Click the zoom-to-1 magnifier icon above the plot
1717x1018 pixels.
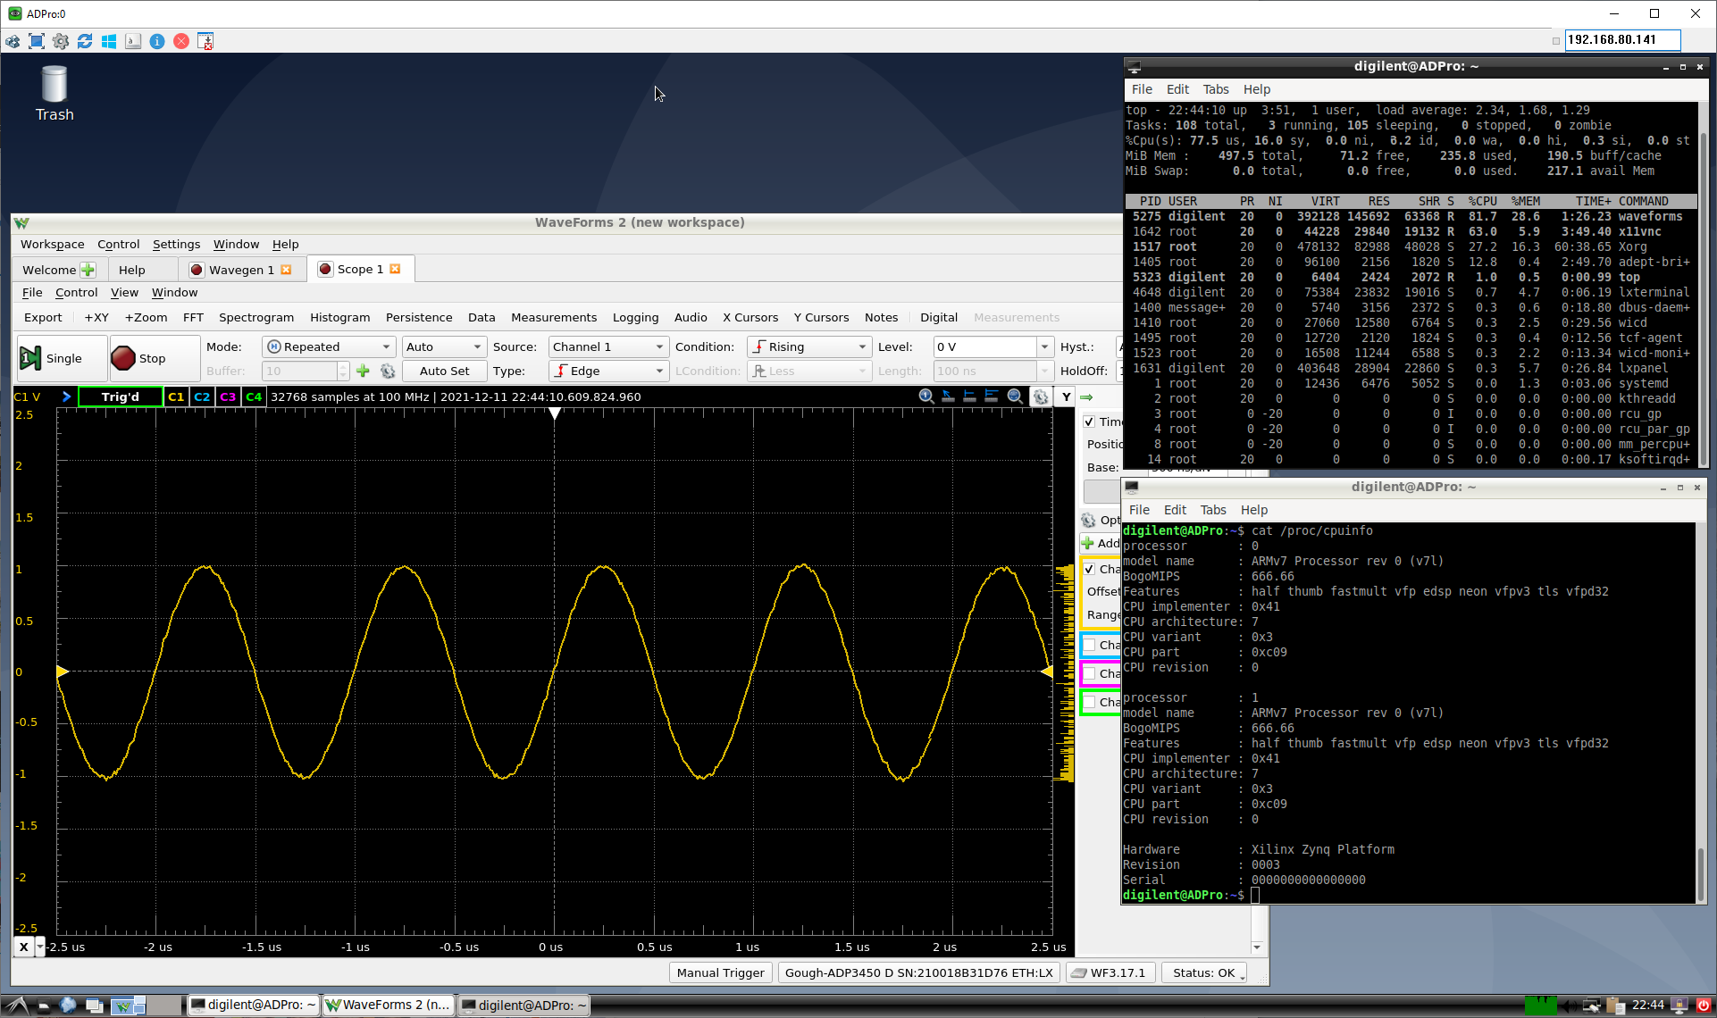926,396
